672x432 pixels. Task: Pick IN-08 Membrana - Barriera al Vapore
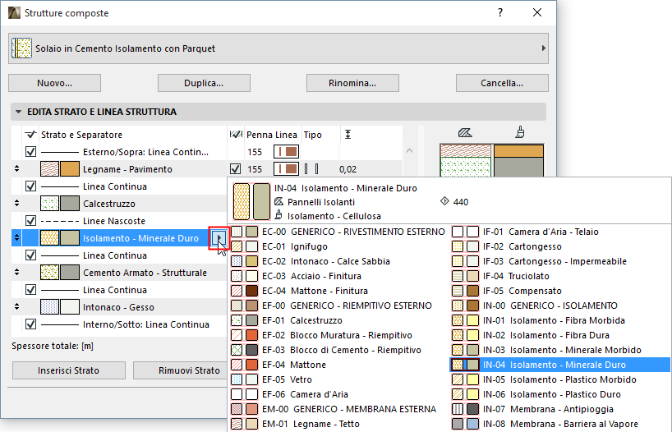tap(559, 425)
